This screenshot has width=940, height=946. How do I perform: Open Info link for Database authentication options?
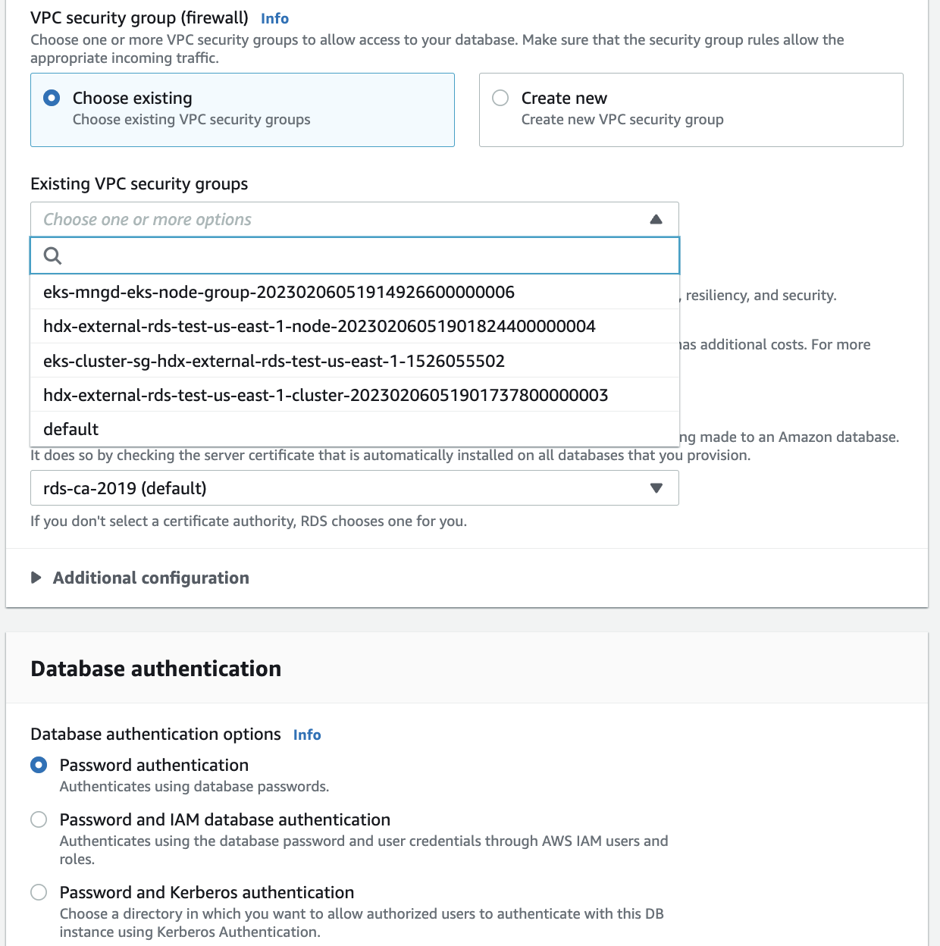pos(307,735)
